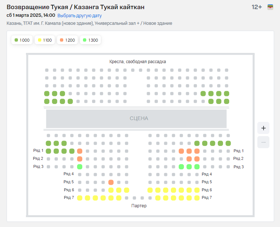Select the orange seat in left Ряд 1

[80, 151]
